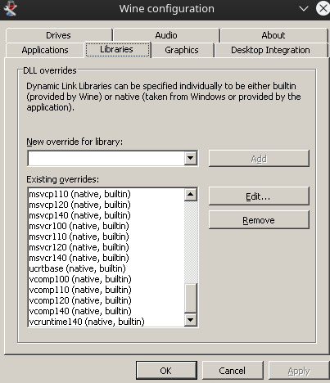Select msvcp140 (native, builtin) override
The width and height of the screenshot is (330, 383).
point(106,215)
